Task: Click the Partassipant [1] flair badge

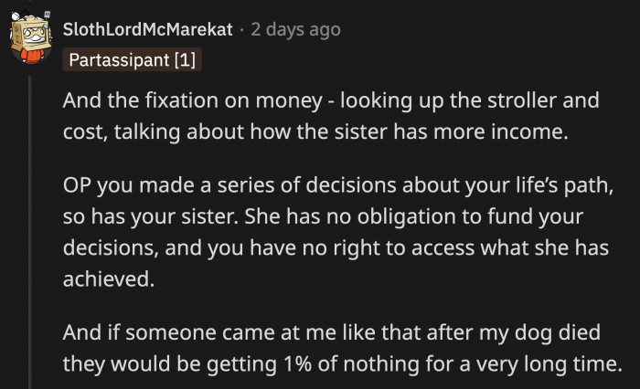Action: (132, 60)
